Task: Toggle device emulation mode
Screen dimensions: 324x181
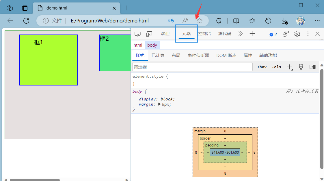Action: click(x=149, y=34)
